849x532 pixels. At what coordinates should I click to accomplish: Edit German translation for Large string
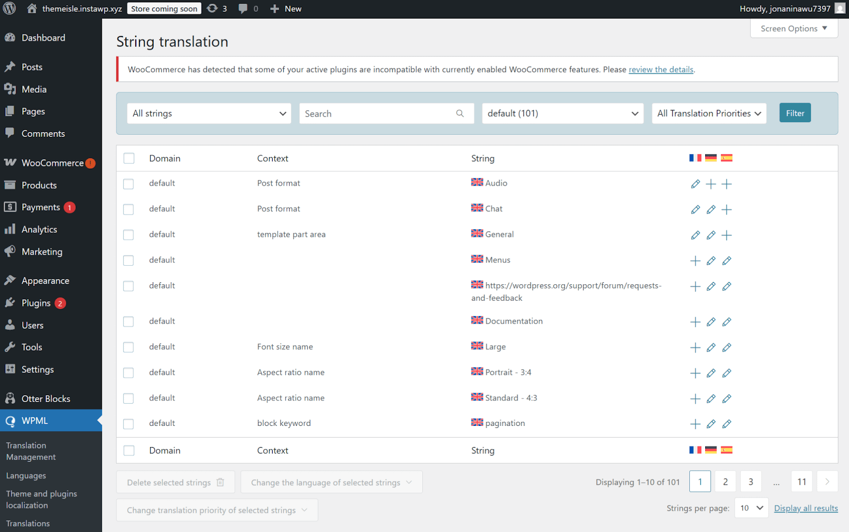pyautogui.click(x=711, y=347)
